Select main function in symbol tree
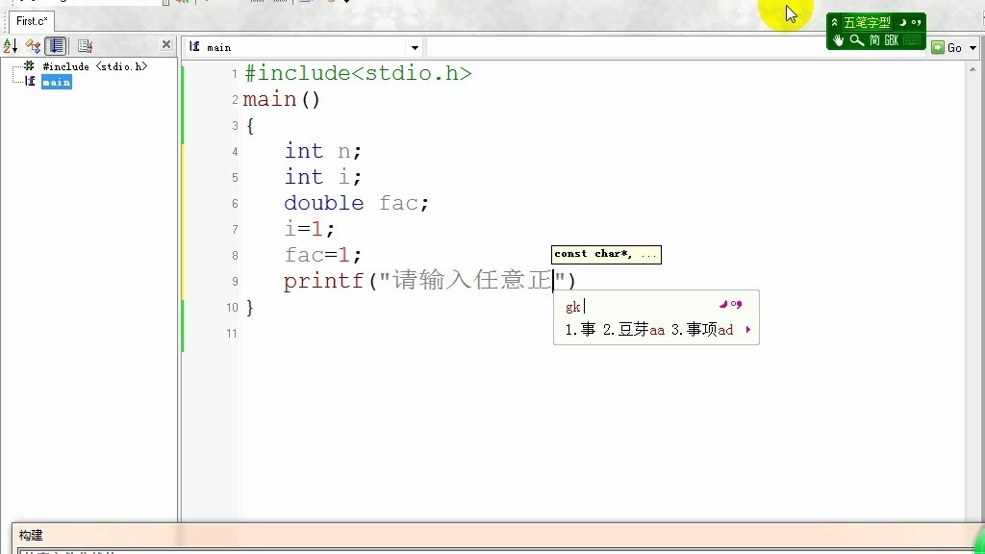The height and width of the screenshot is (554, 985). click(57, 83)
